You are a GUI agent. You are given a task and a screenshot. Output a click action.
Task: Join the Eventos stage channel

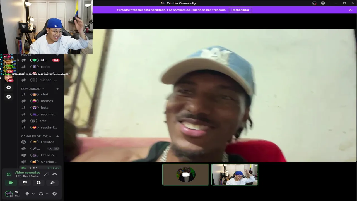[40, 142]
